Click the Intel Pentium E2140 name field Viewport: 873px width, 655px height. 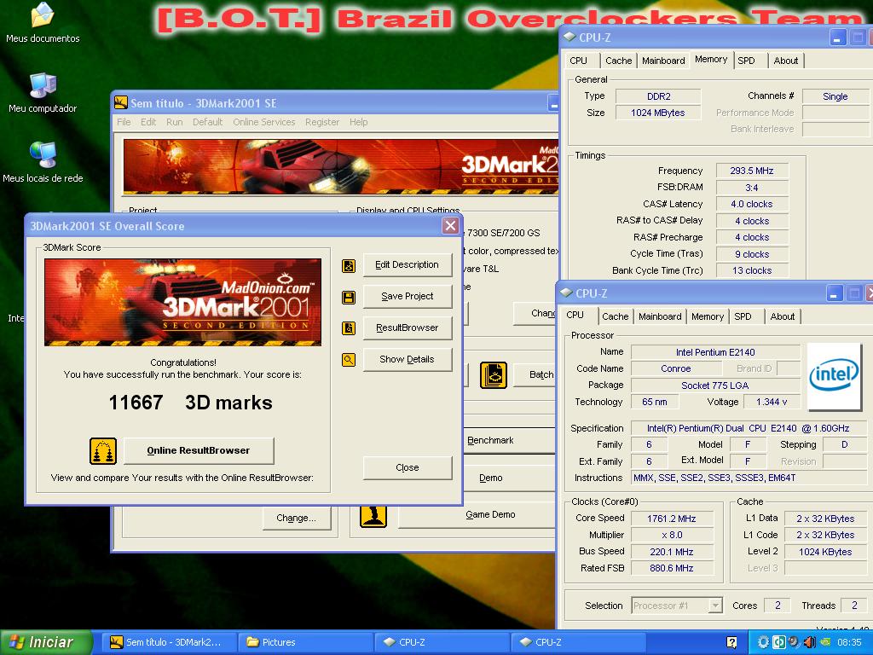point(715,352)
